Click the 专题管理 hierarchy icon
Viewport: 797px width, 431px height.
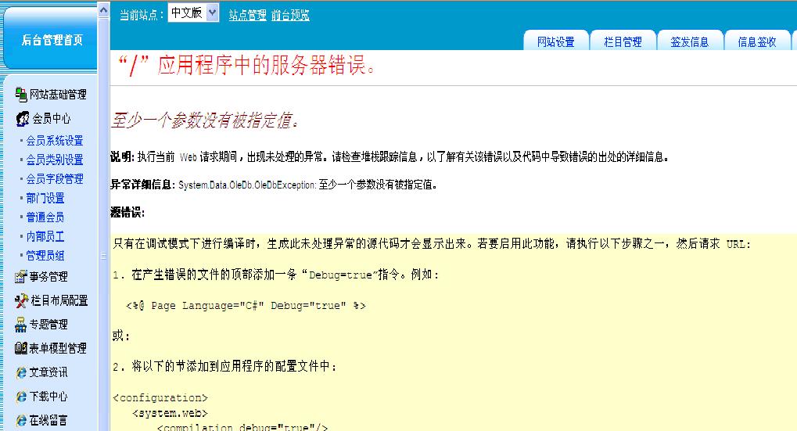click(x=21, y=324)
